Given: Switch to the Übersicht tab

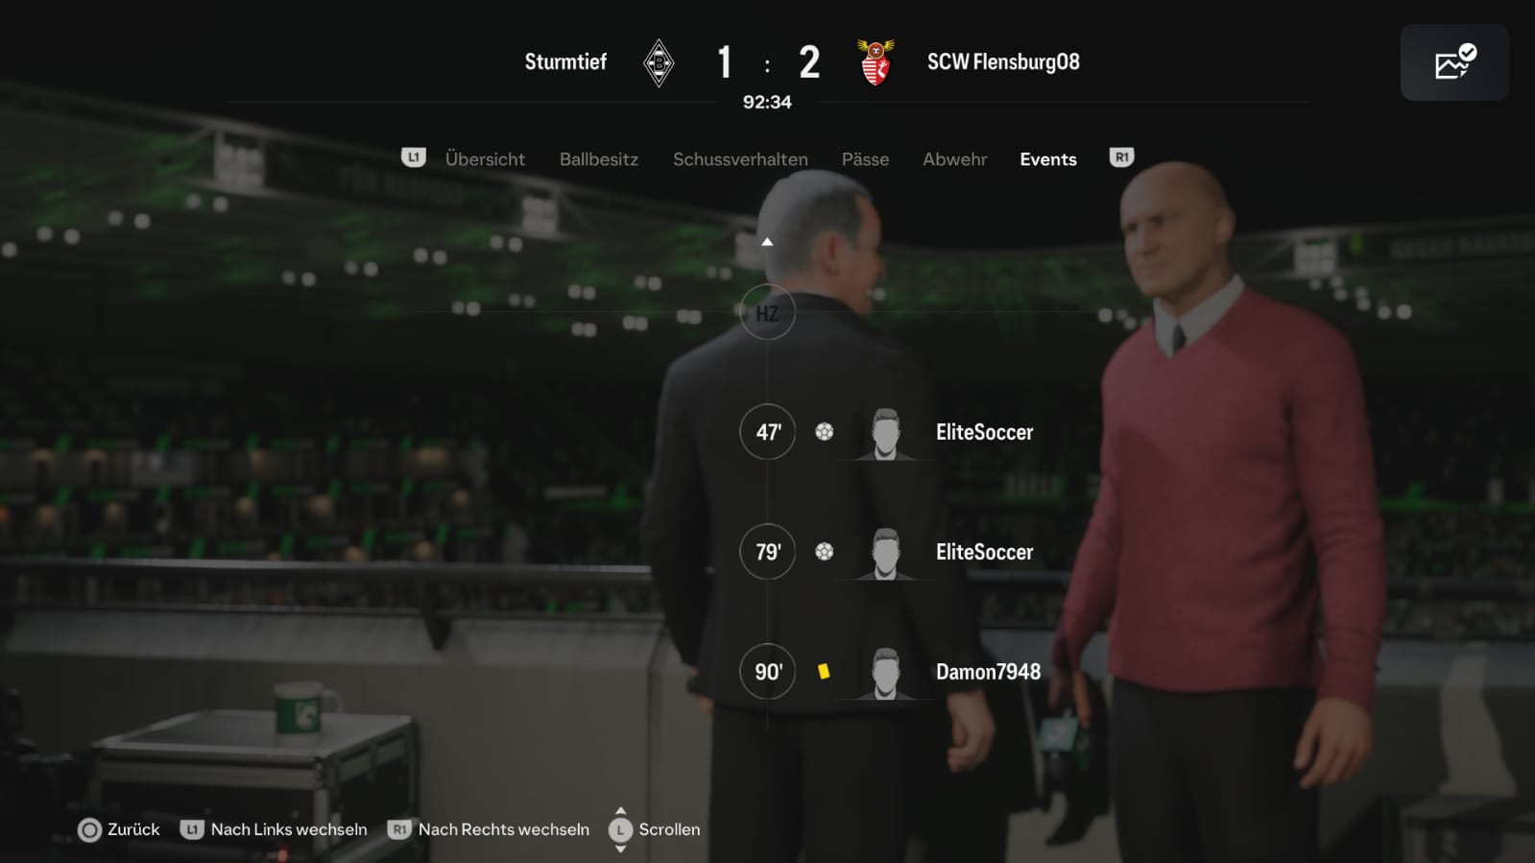Looking at the screenshot, I should click(485, 159).
